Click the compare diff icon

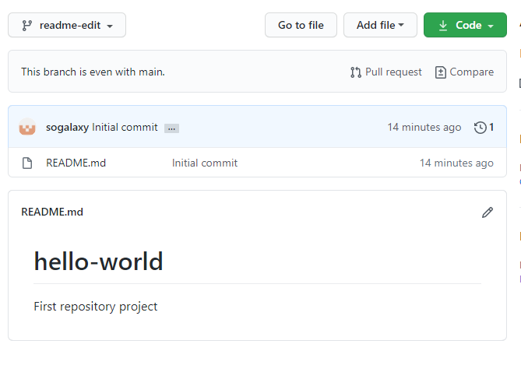(441, 72)
